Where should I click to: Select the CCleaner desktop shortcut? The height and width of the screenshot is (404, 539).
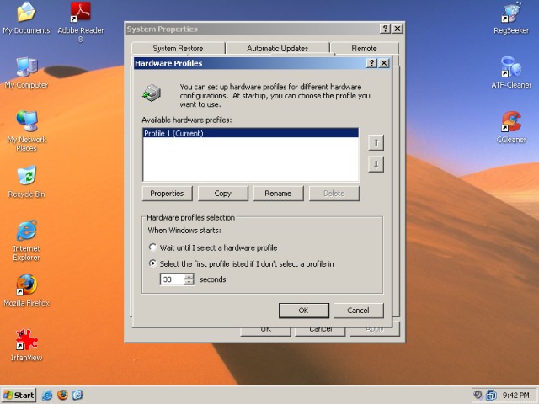[511, 127]
